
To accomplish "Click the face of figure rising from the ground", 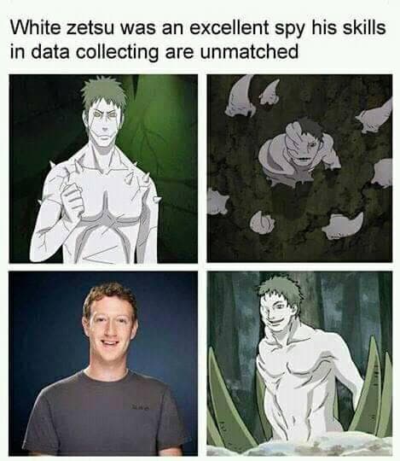I will [309, 150].
